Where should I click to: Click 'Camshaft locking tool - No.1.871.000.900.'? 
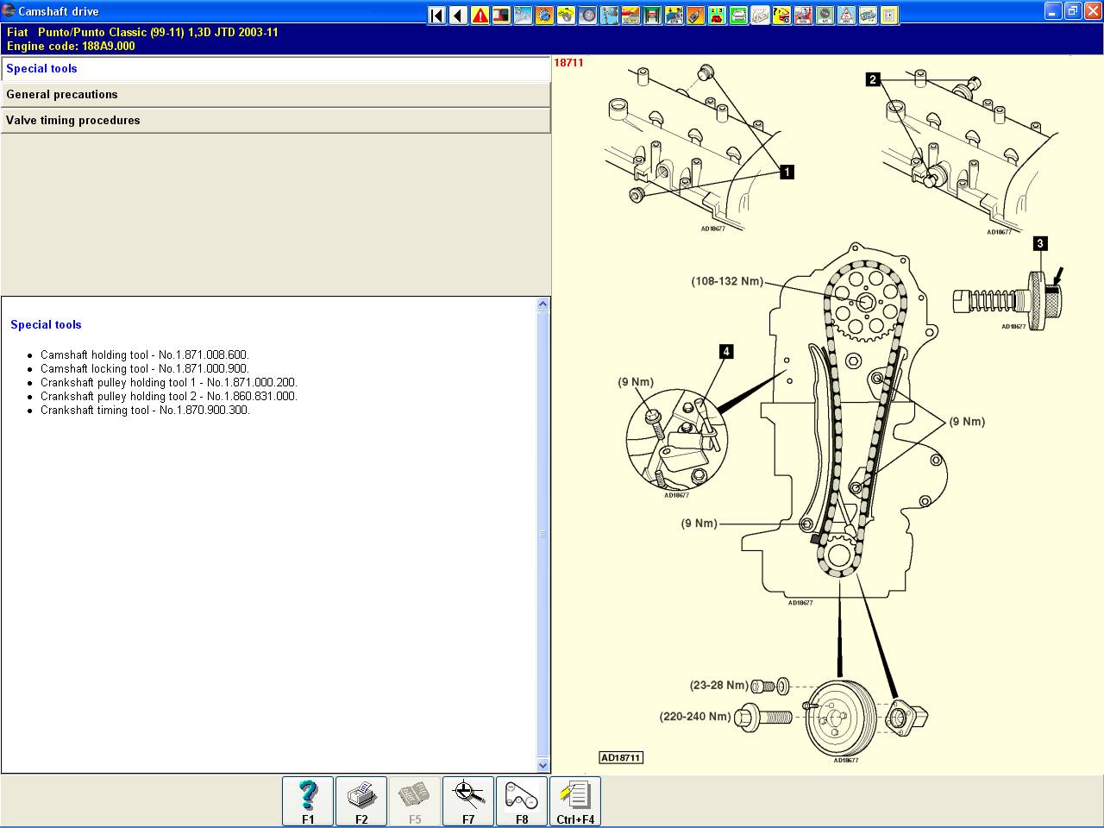pos(144,369)
